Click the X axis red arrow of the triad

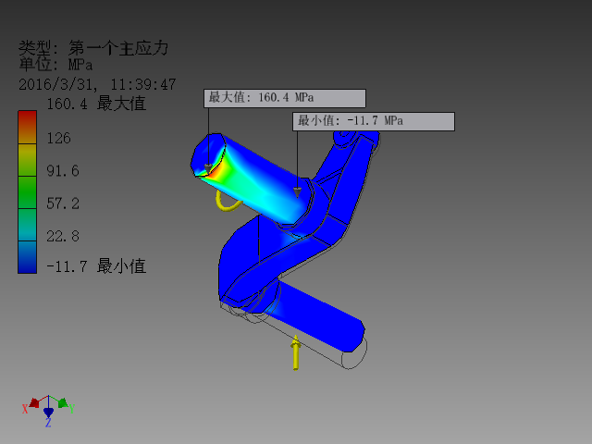[34, 403]
